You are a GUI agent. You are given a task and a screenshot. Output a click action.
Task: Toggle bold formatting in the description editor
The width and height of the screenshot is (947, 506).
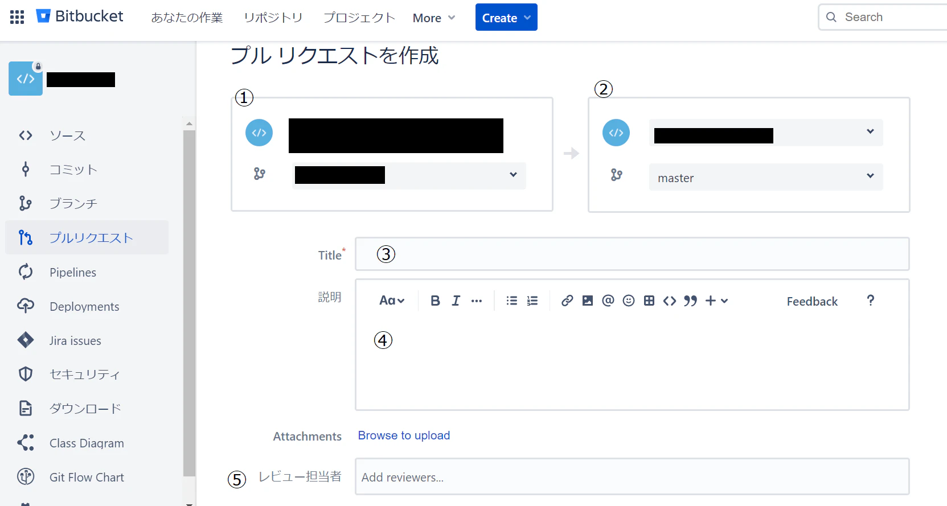point(435,301)
